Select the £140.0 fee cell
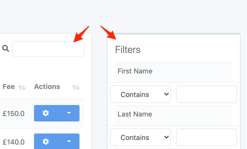The height and width of the screenshot is (149, 247). click(x=13, y=142)
